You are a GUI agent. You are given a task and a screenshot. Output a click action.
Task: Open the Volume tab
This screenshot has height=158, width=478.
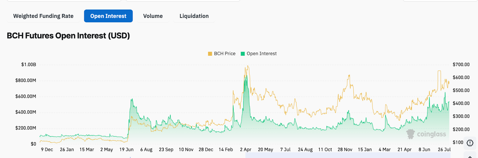[x=153, y=16]
